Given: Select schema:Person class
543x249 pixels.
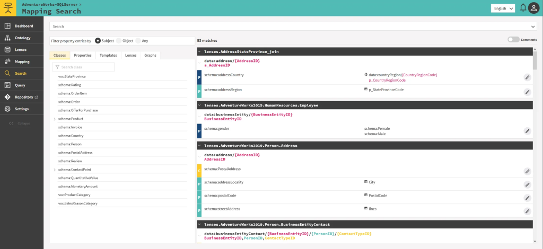Looking at the screenshot, I should tap(70, 144).
